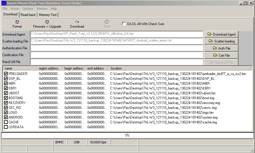Switch to the Memory Test tab
Screen dimensions: 255x153
[x=48, y=15]
